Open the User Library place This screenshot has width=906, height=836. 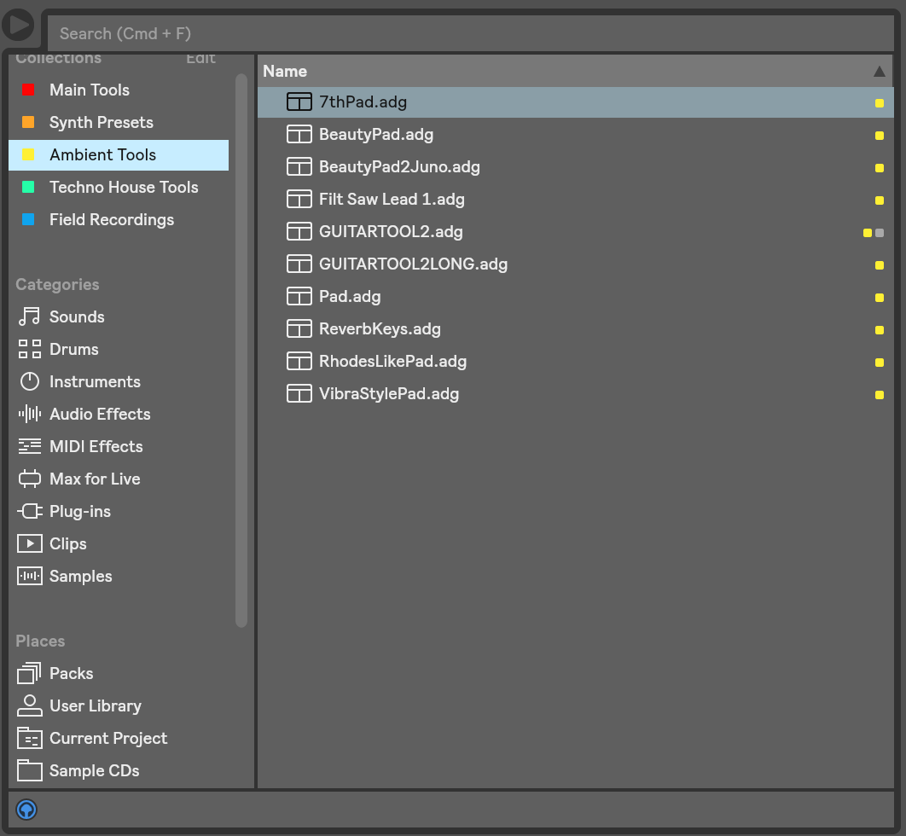pyautogui.click(x=95, y=706)
